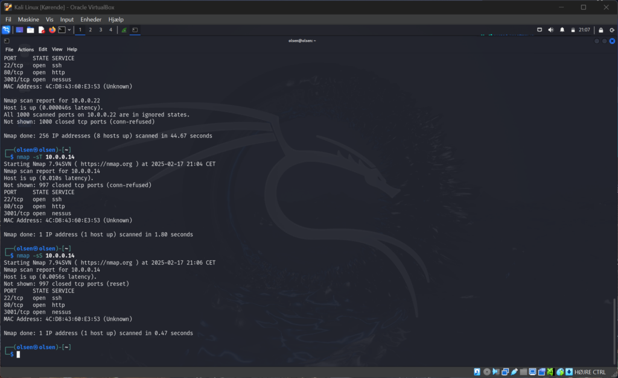
Task: Click the lock screen padlock icon
Action: (601, 30)
